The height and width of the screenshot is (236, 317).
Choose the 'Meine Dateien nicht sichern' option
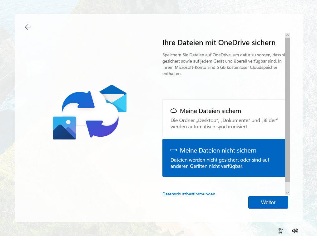(224, 158)
